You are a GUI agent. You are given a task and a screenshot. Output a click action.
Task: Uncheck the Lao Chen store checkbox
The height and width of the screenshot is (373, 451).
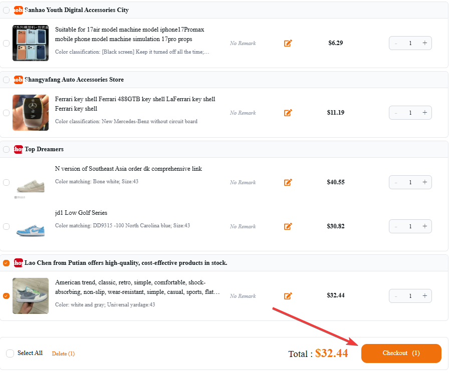(x=7, y=263)
